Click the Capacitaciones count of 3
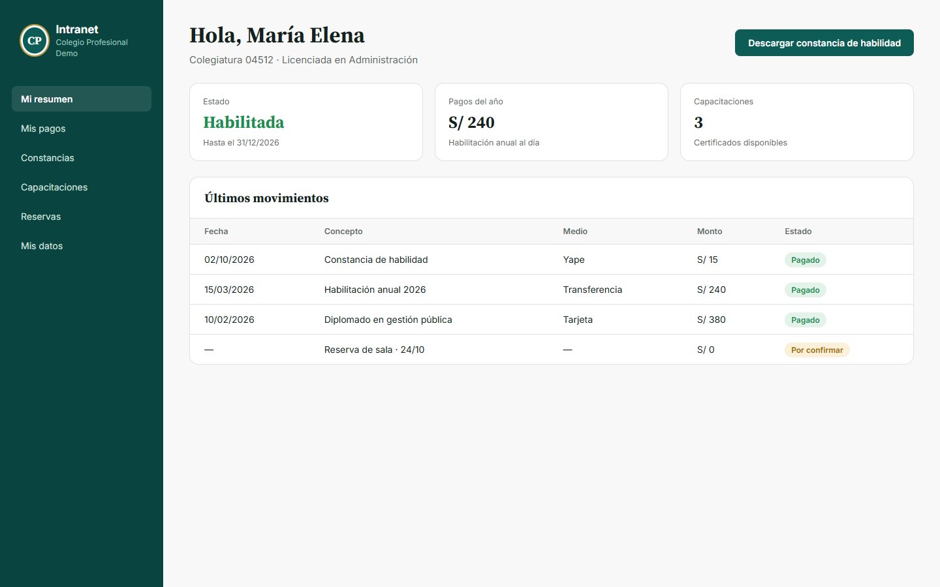The width and height of the screenshot is (940, 587). click(698, 123)
